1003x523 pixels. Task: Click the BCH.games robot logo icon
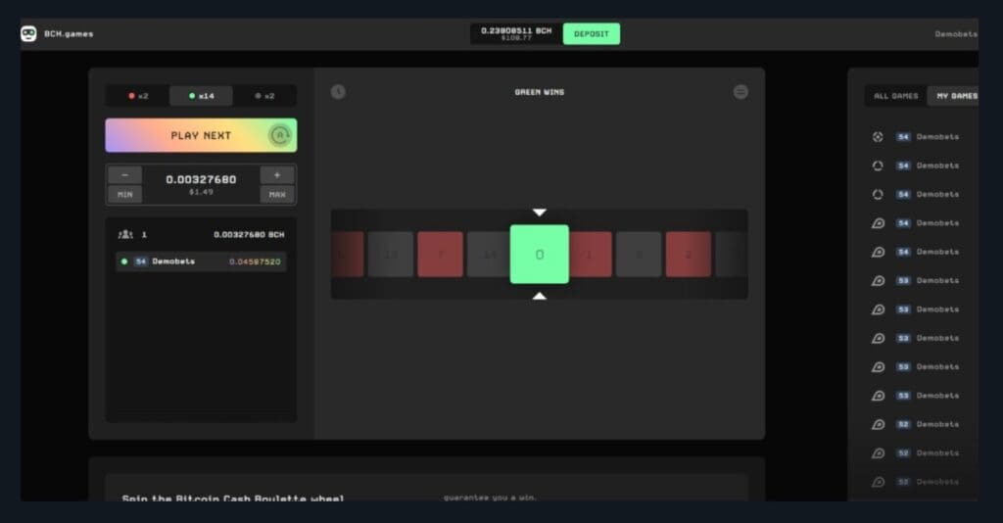pos(28,34)
